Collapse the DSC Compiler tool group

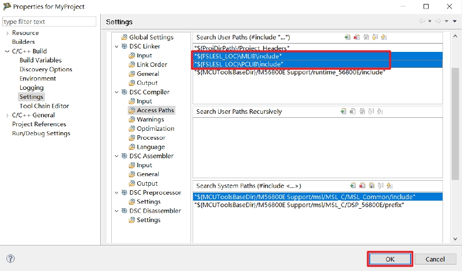pyautogui.click(x=117, y=92)
